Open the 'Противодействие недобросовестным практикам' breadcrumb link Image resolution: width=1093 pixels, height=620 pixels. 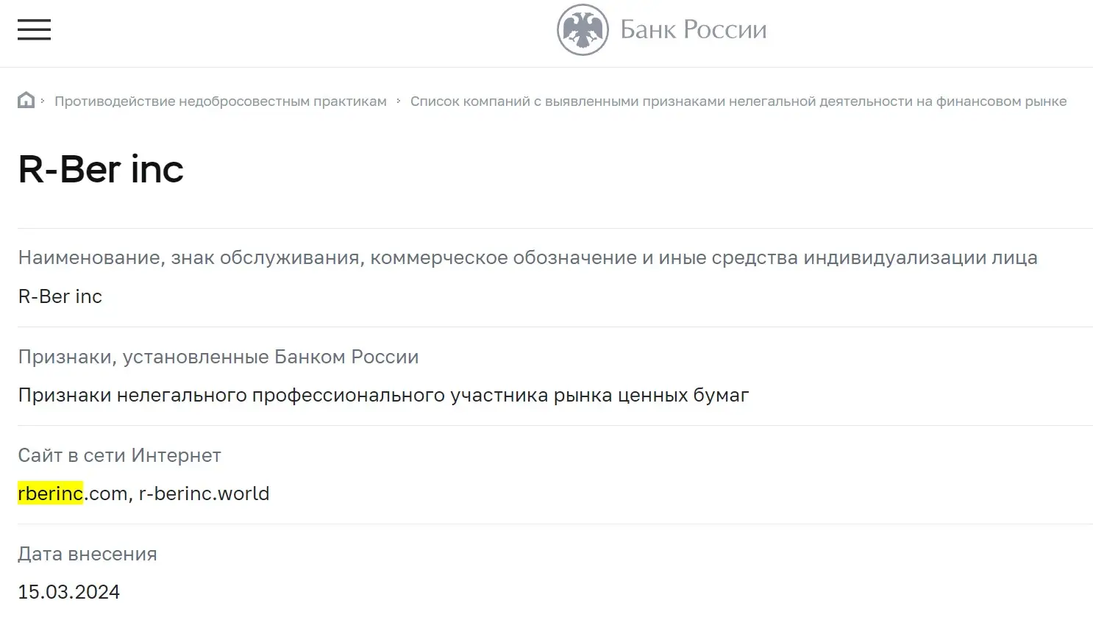221,101
